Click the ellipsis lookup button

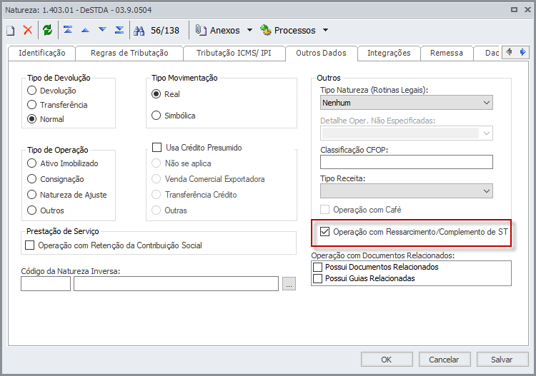tap(289, 284)
